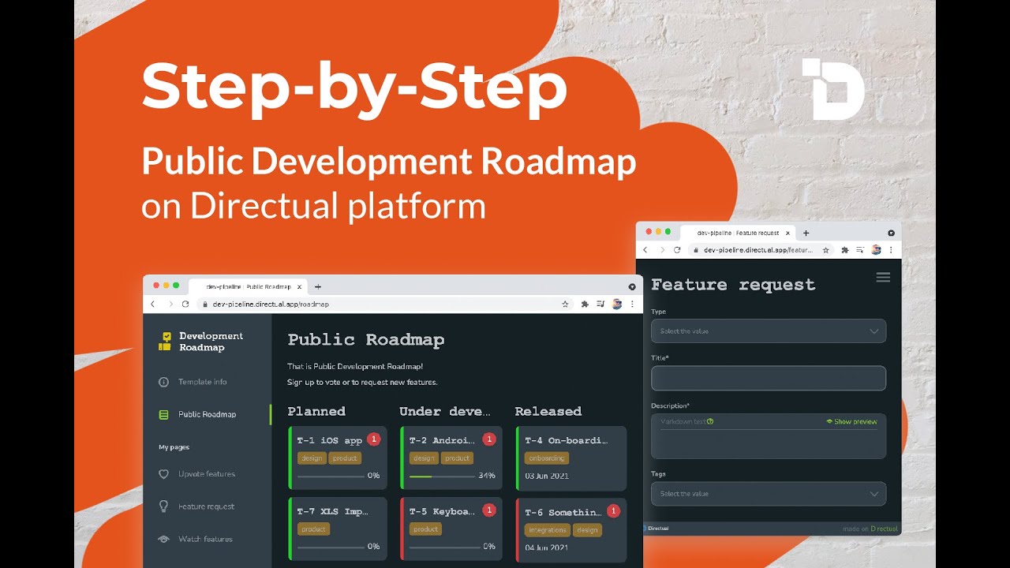
Task: Click the design tag on the T-1 card
Action: (312, 458)
